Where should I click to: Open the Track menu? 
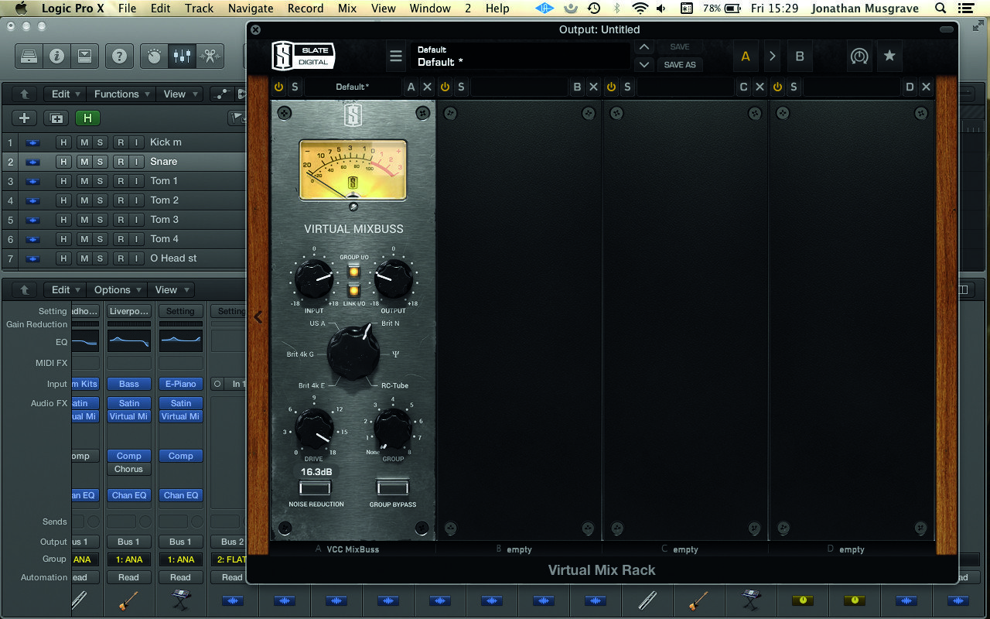click(199, 9)
